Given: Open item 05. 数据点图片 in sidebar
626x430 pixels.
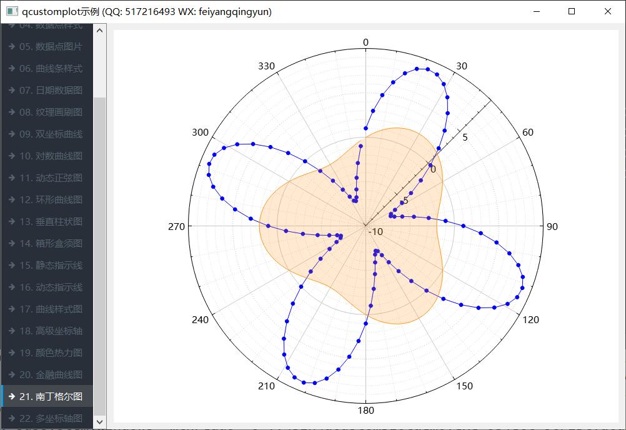Looking at the screenshot, I should click(50, 47).
